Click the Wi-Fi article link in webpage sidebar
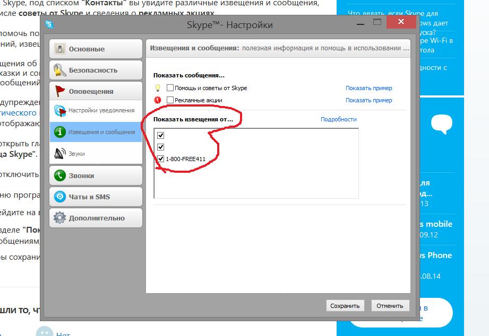 tap(436, 45)
